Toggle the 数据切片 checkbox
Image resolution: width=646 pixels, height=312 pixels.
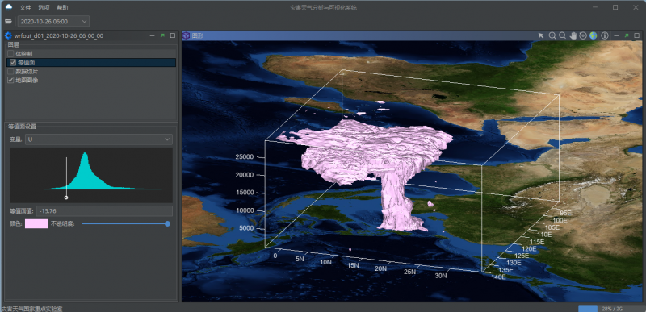10,72
